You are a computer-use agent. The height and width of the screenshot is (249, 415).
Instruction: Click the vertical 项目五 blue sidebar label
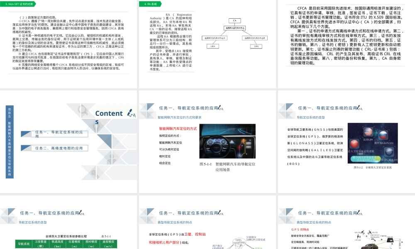(x=10, y=142)
